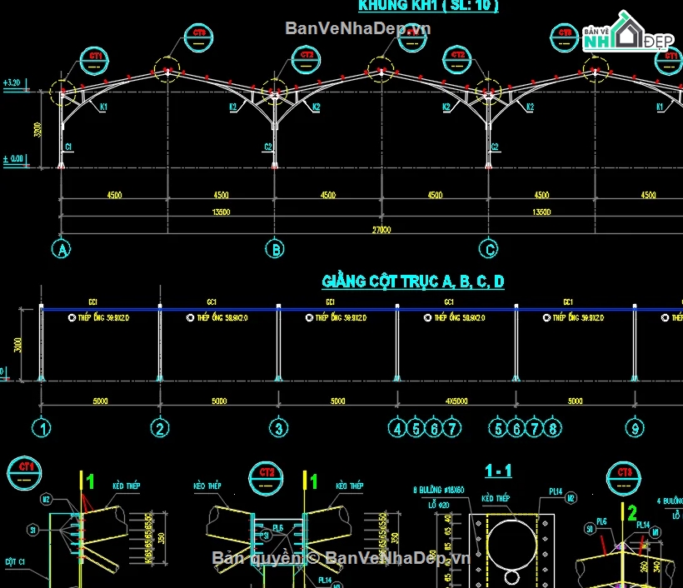Screen dimensions: 683x588
Task: Select the CT3 callout near the top-right logo
Action: [564, 37]
